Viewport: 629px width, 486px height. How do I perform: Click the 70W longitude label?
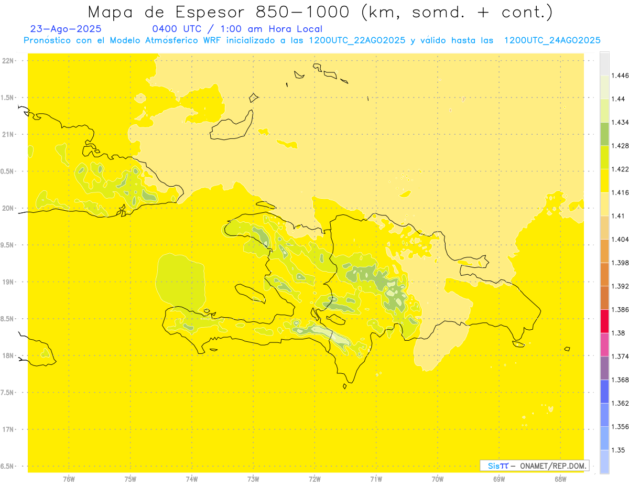437,479
